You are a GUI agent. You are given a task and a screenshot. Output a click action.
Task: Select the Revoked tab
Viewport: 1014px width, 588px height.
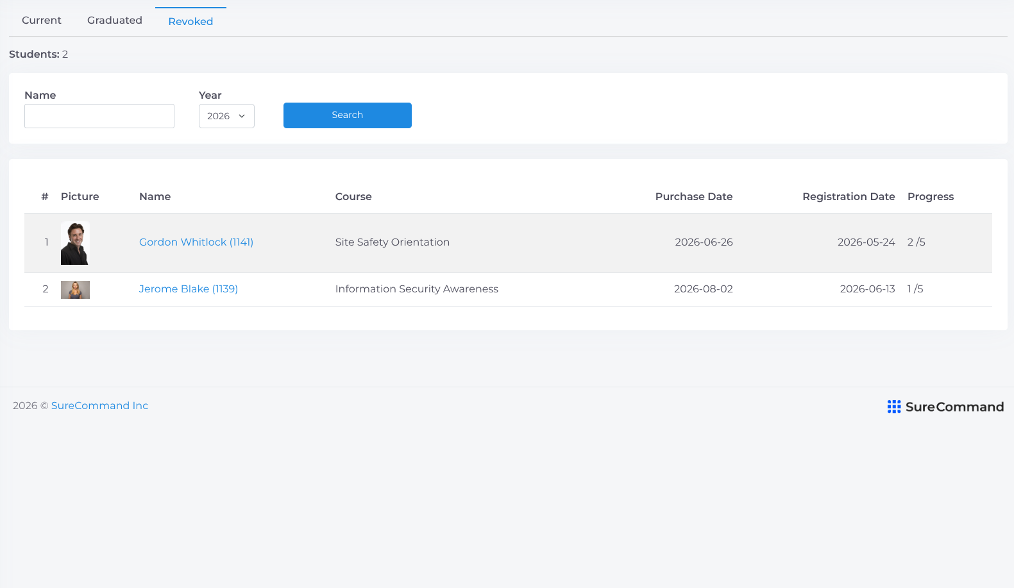click(190, 21)
